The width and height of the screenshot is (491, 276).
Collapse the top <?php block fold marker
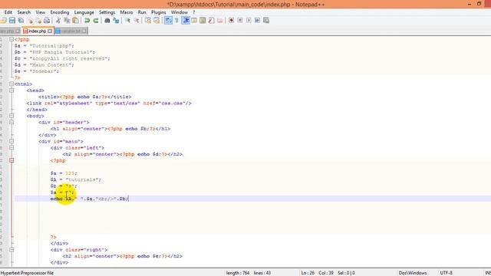pyautogui.click(x=12, y=39)
